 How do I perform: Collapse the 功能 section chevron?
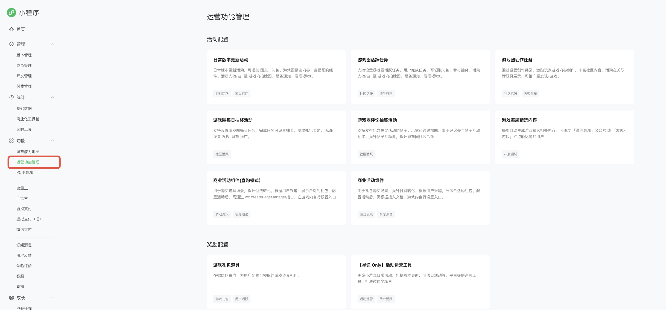(52, 141)
